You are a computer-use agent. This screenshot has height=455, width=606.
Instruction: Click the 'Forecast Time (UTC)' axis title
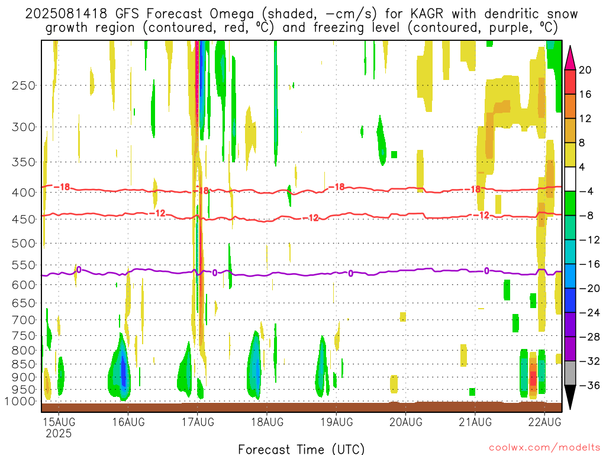301,449
